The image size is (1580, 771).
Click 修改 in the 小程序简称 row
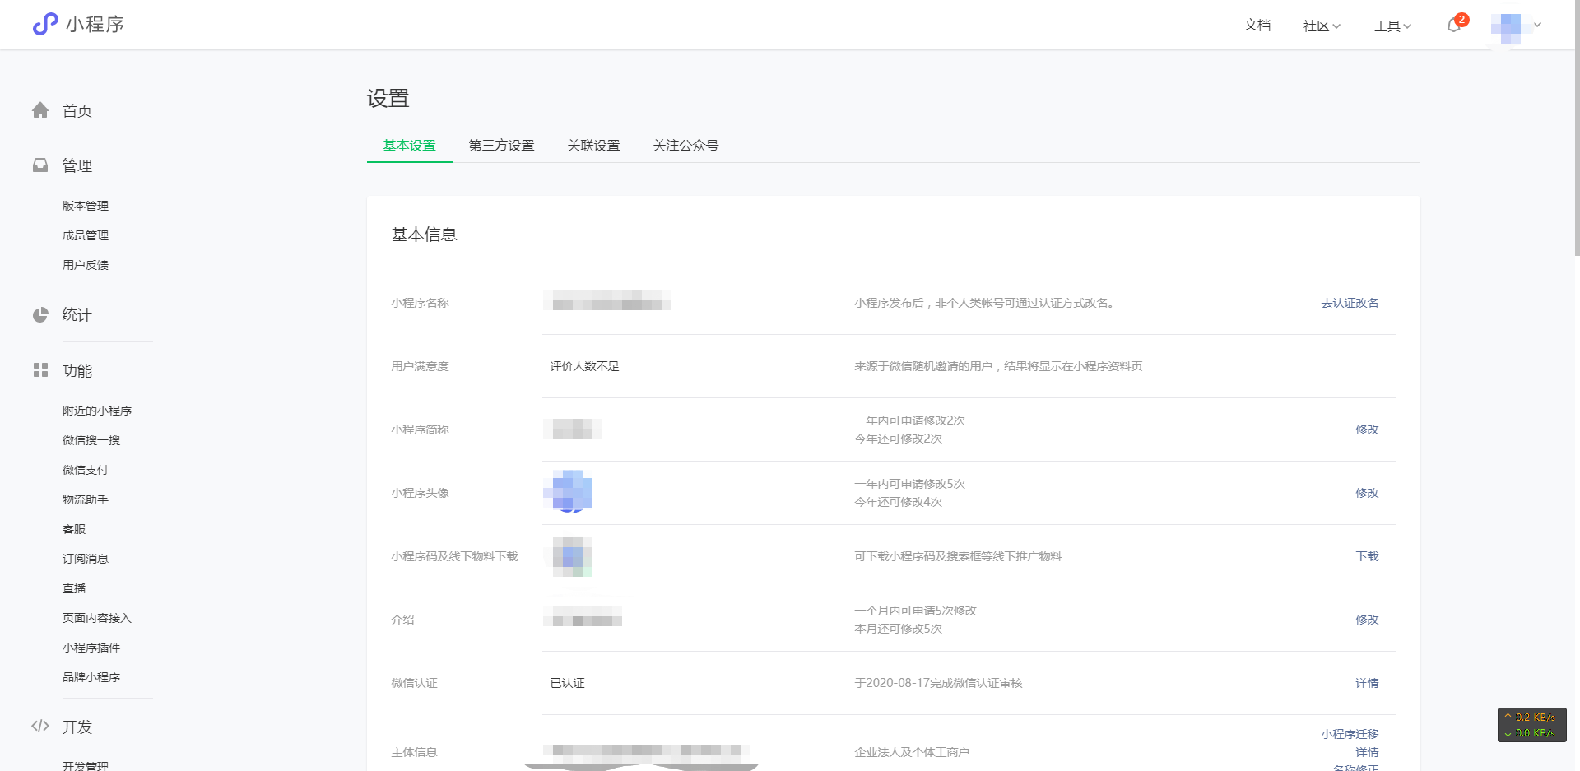(1367, 430)
